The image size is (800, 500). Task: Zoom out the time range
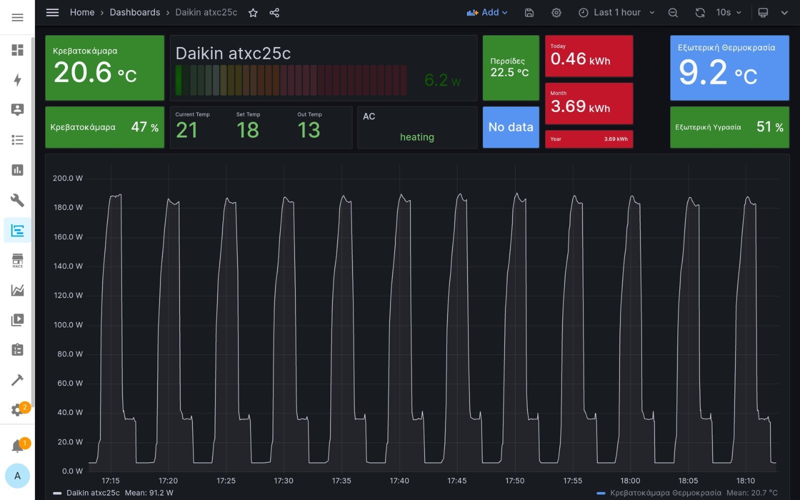pos(673,12)
